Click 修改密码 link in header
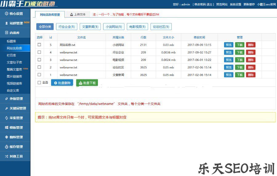 200,4
